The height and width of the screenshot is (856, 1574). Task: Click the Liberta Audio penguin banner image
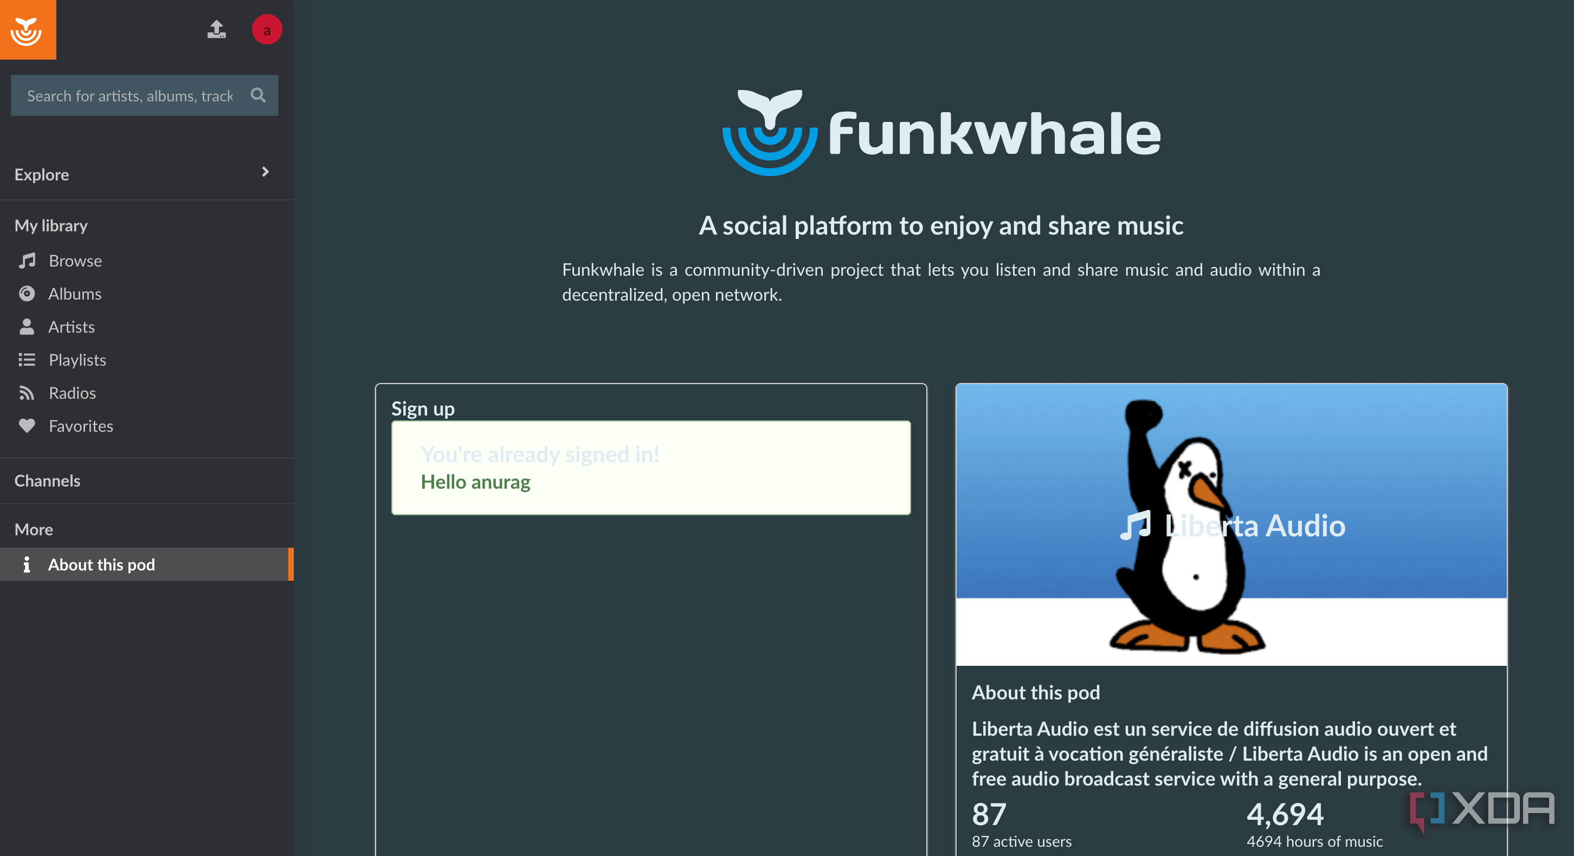(1231, 524)
